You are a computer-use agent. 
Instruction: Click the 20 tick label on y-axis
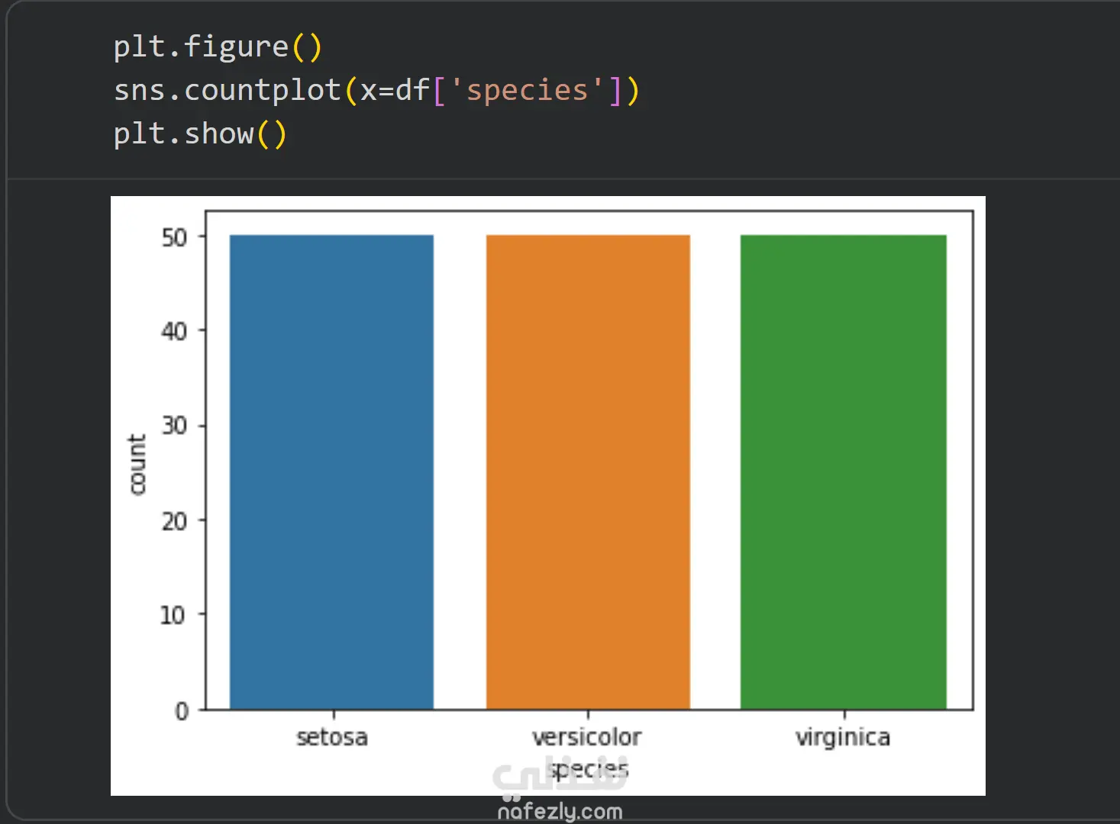pos(174,521)
